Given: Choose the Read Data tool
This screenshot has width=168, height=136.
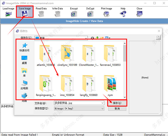Looking at the screenshot, I should click(x=41, y=12).
